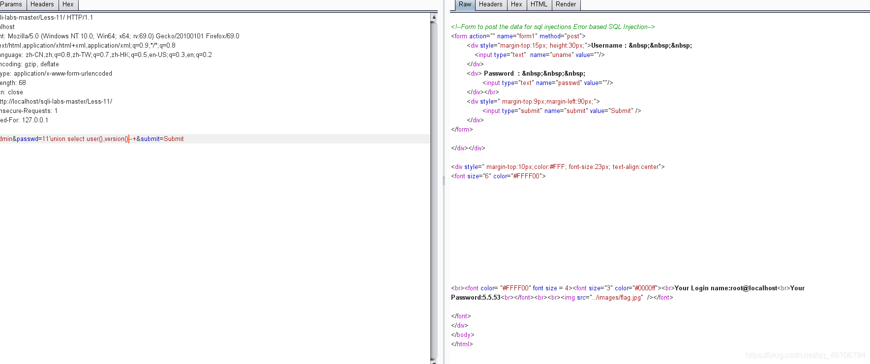Click the Content-Length 68 header line
The image size is (870, 364).
tap(13, 83)
